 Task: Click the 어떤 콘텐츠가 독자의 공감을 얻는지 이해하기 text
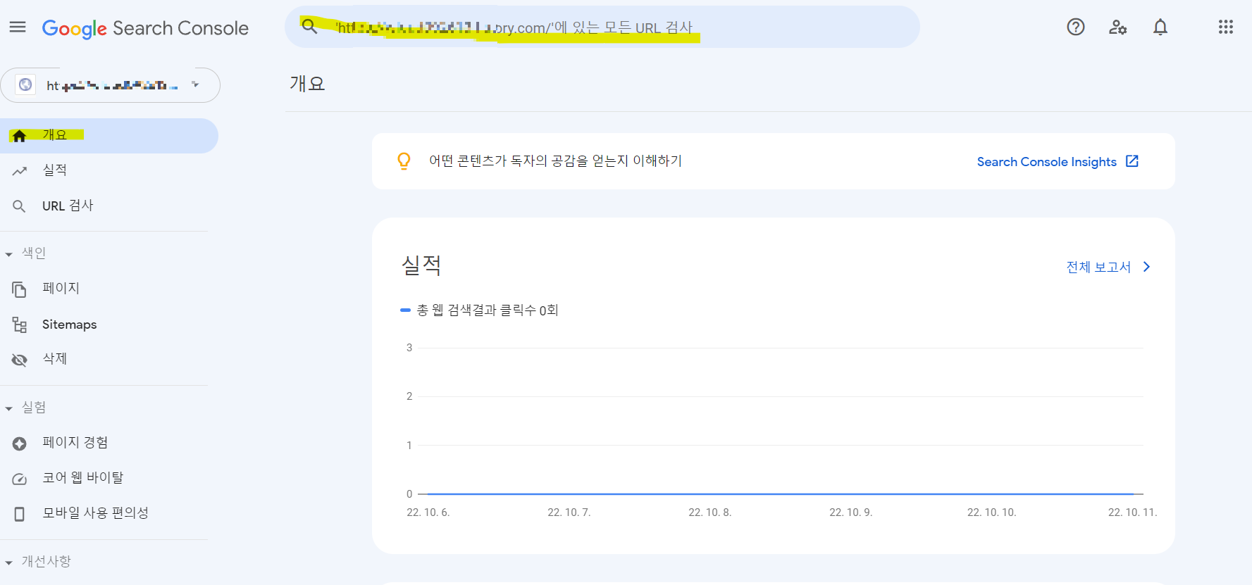click(x=555, y=161)
